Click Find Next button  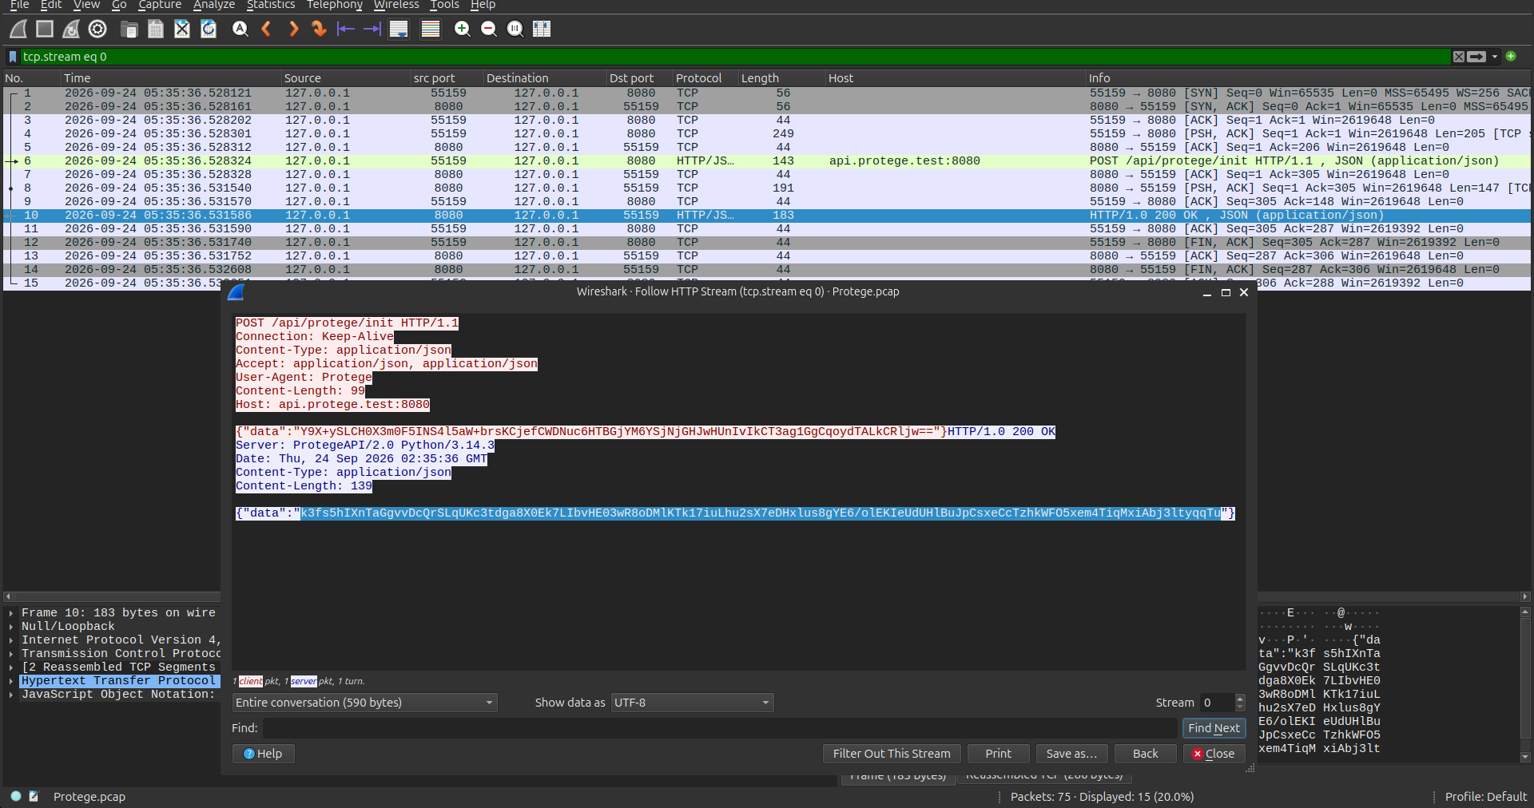click(1214, 728)
